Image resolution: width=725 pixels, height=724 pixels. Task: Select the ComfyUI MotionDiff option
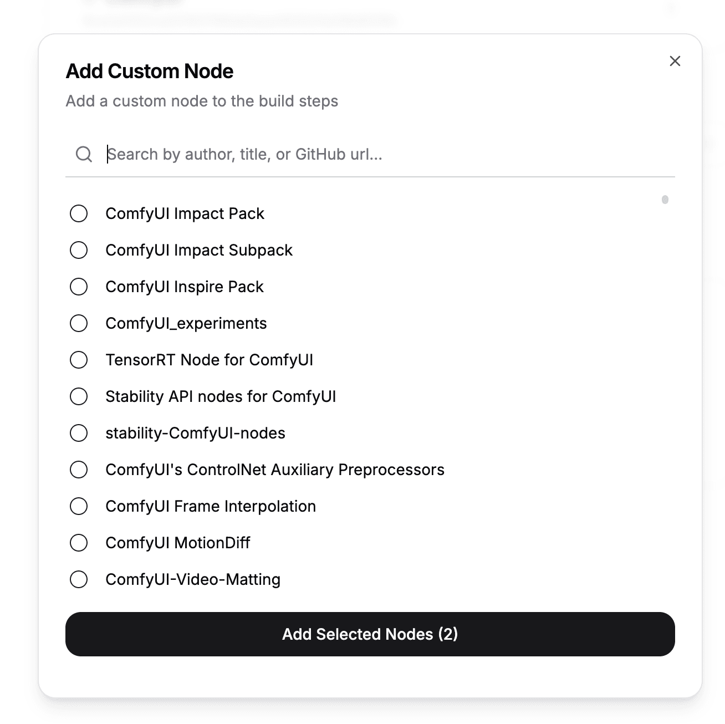tap(79, 543)
